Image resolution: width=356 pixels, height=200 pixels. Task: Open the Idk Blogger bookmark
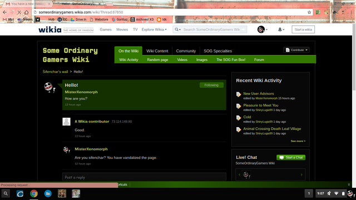[162, 19]
